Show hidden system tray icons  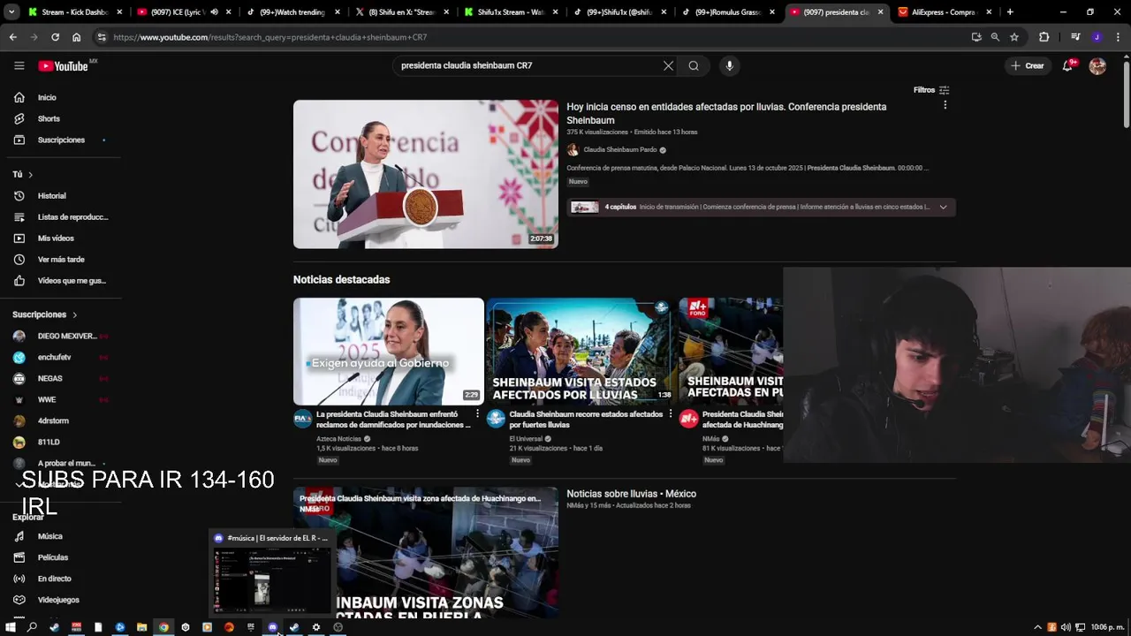pyautogui.click(x=1037, y=627)
